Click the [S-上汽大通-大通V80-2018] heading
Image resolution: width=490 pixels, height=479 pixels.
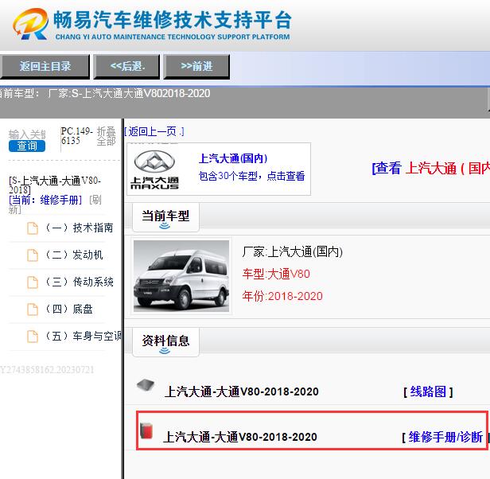tap(55, 185)
